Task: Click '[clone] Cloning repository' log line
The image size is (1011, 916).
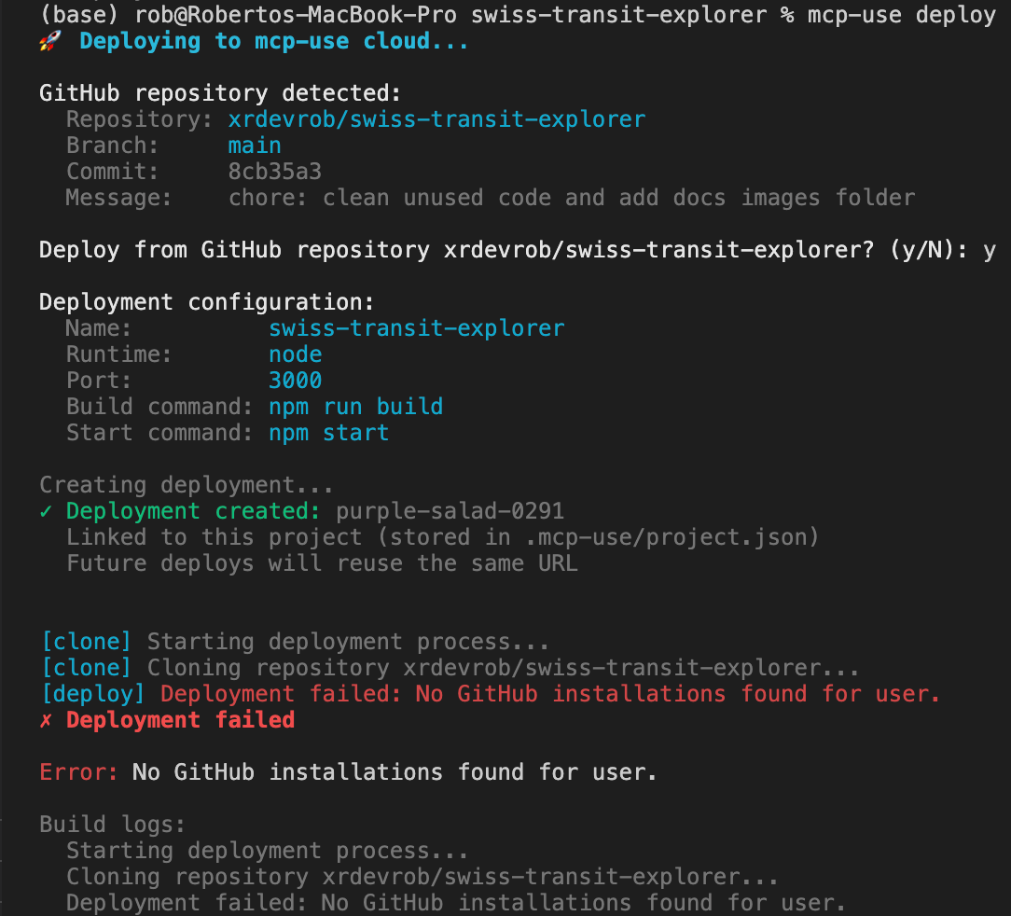Action: tap(450, 668)
